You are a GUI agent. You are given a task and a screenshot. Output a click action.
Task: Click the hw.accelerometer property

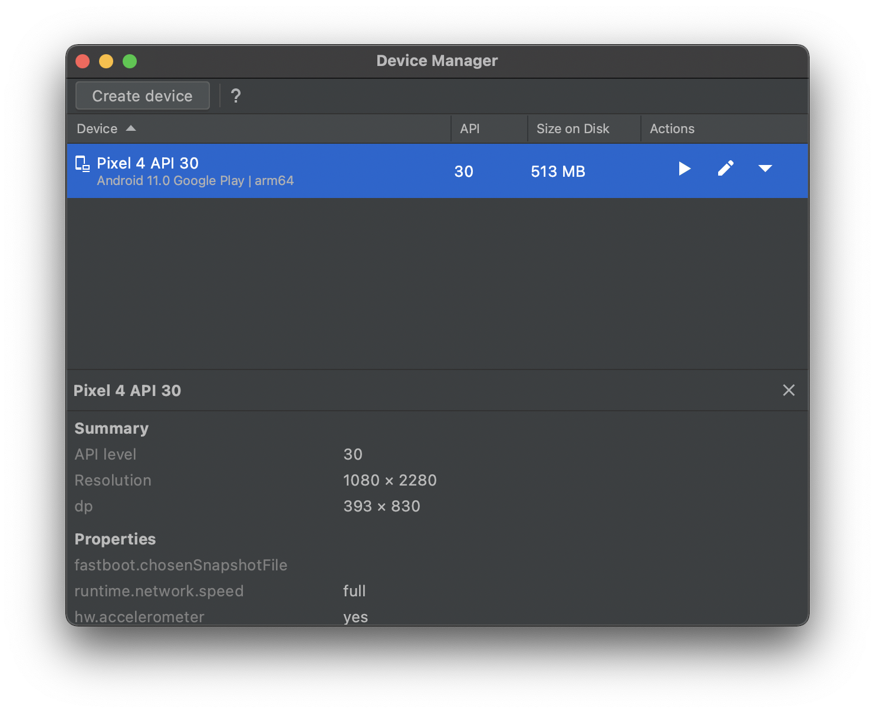click(x=140, y=617)
